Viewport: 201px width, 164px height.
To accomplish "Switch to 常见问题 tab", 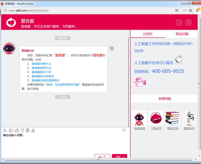I will (182, 34).
